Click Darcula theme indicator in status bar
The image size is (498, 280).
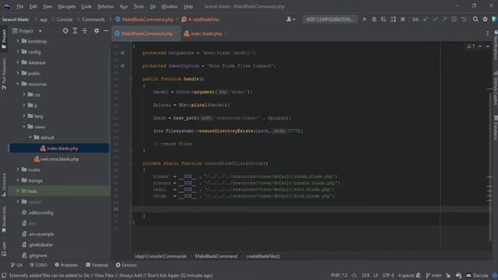[477, 275]
